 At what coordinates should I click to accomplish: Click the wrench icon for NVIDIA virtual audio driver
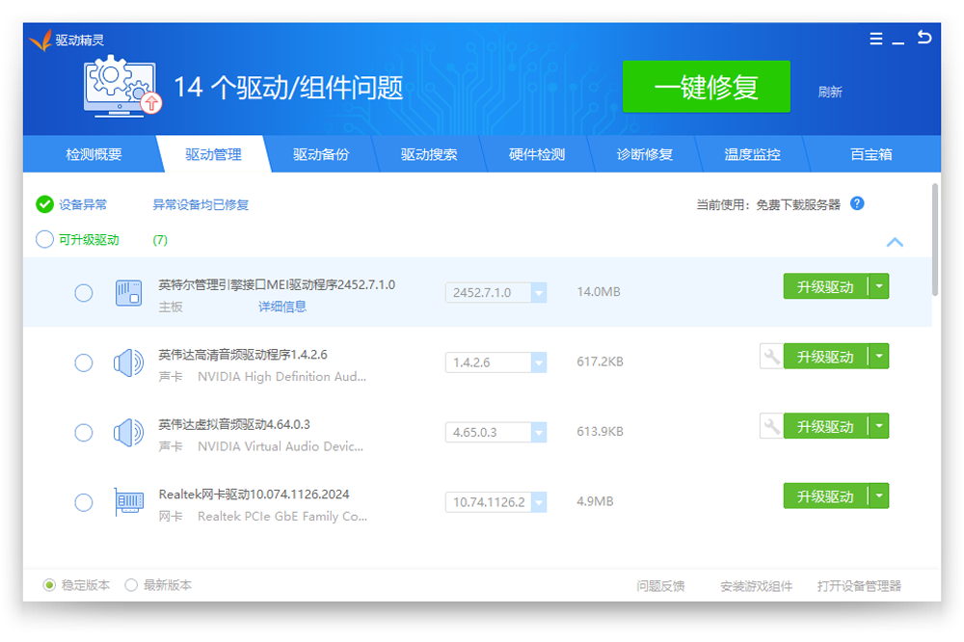coord(771,426)
